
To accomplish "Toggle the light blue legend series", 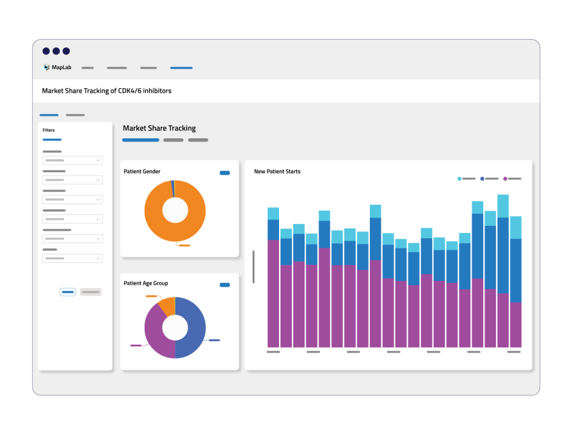I will tap(466, 179).
